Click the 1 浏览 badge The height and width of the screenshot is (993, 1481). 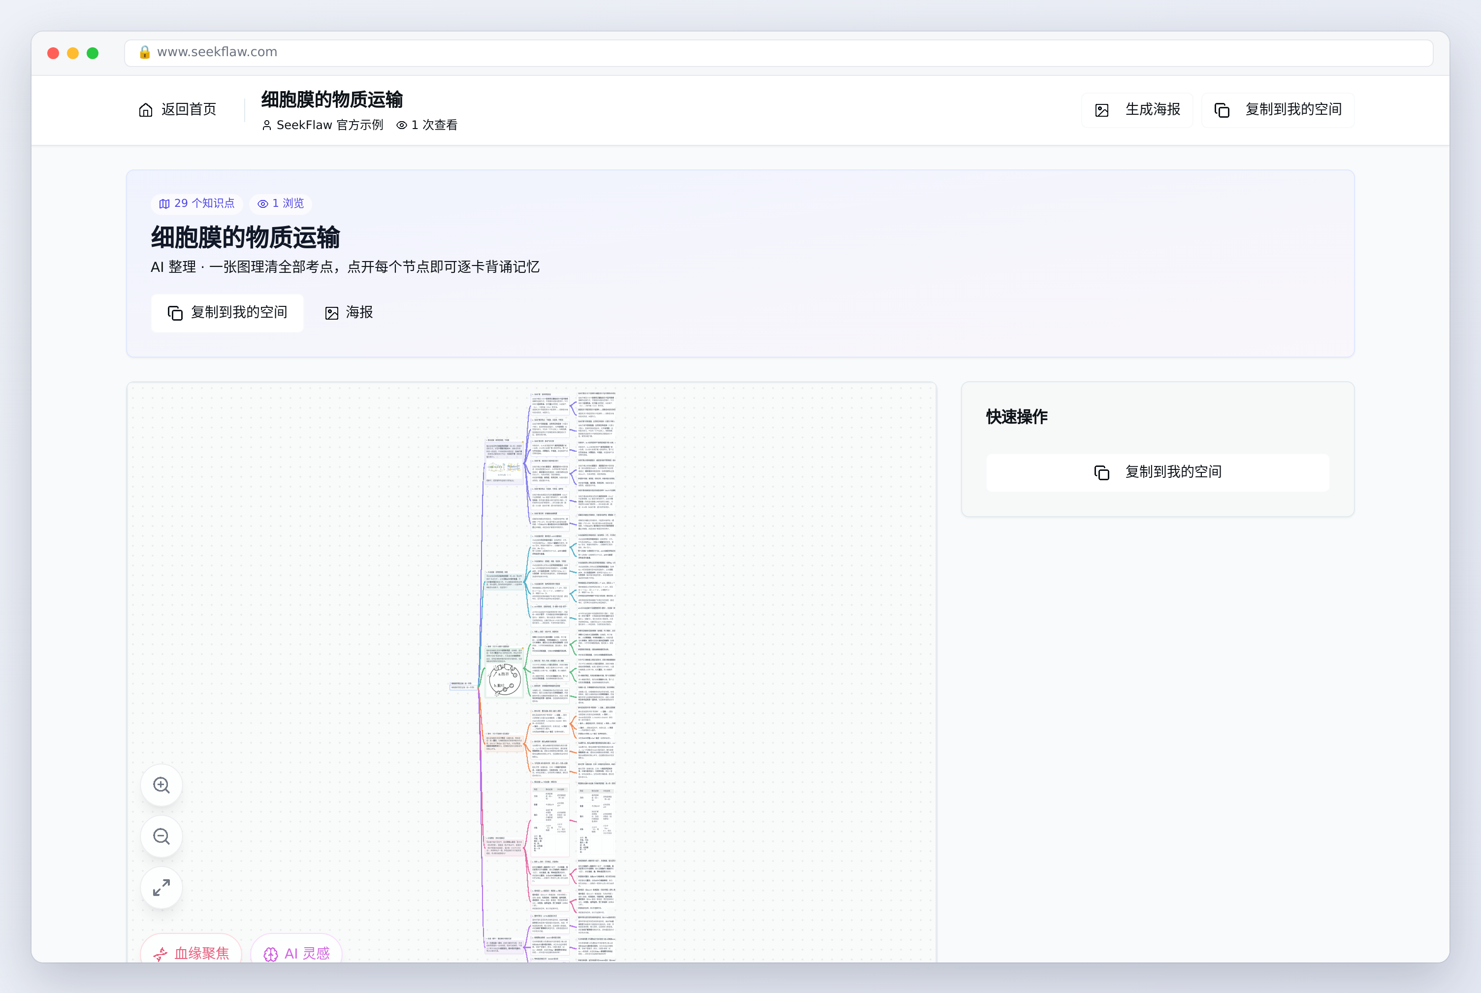point(280,203)
